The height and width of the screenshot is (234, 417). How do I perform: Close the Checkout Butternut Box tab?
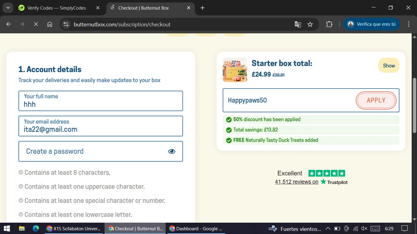click(188, 8)
